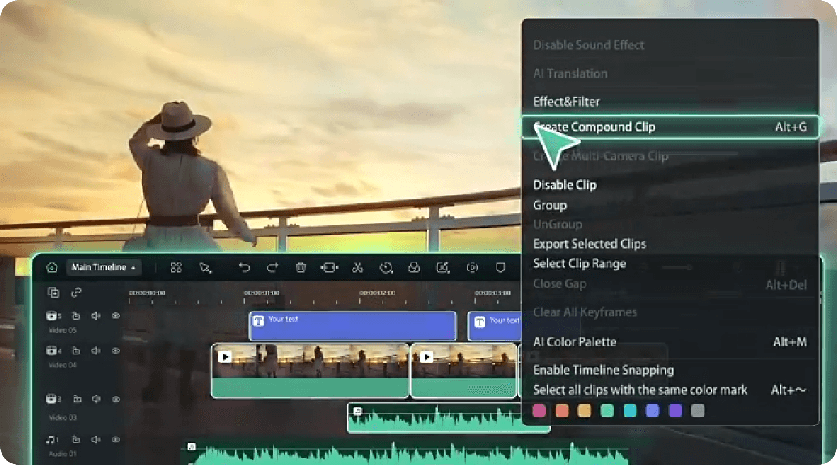This screenshot has width=837, height=465.
Task: Click the Record voiceover icon on the toolbar
Action: tap(413, 267)
